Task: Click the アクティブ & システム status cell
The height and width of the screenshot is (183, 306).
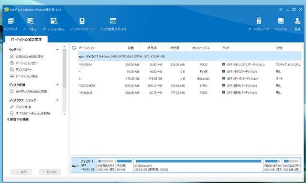Action: tap(288, 65)
